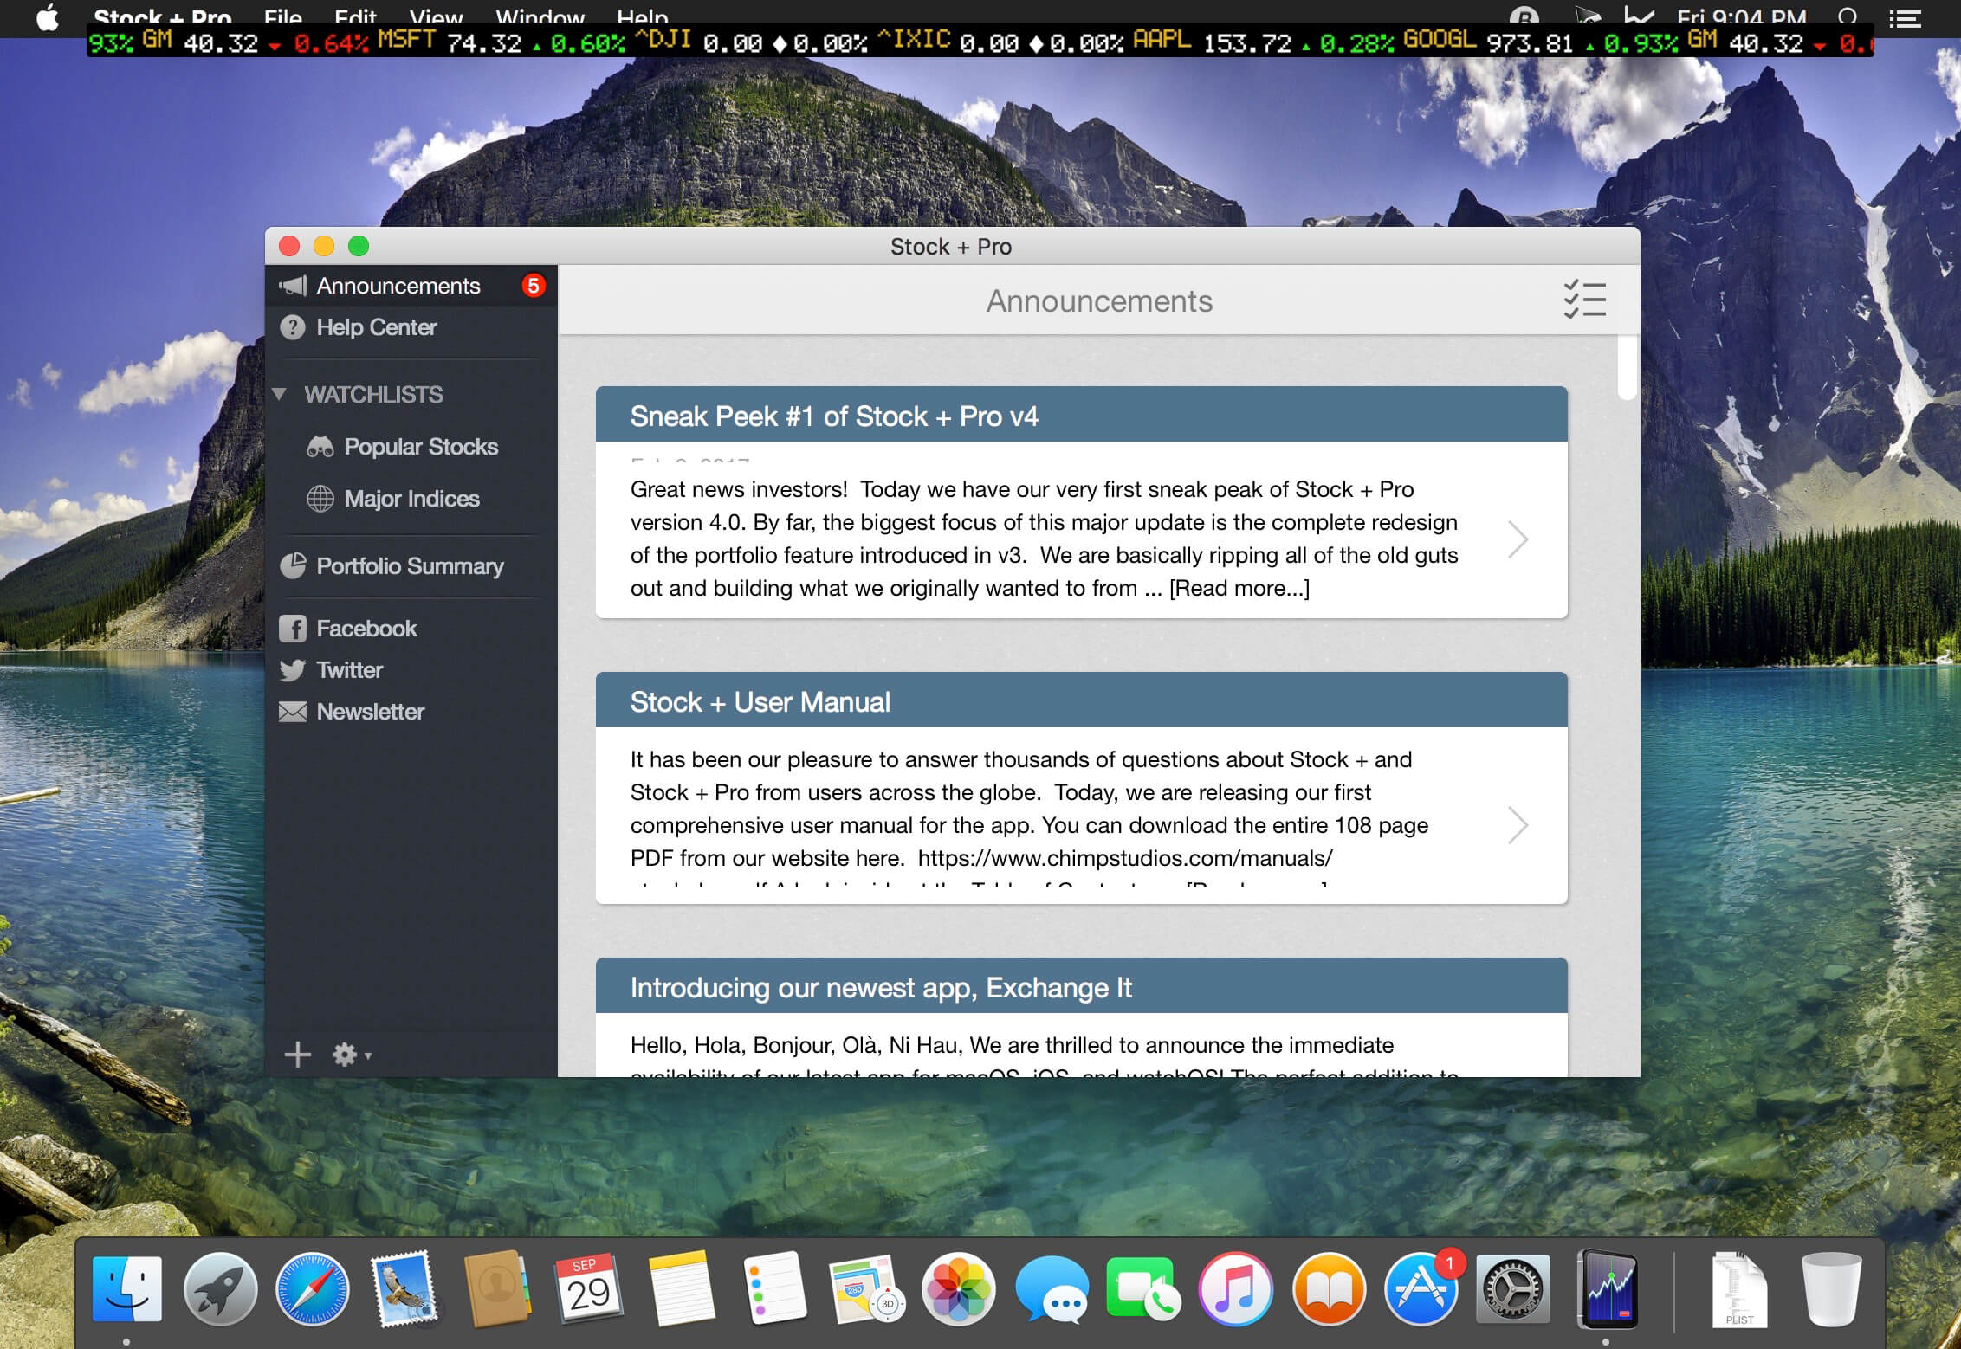Image resolution: width=1961 pixels, height=1349 pixels.
Task: Open Notification Center from the menu bar
Action: pos(1905,17)
